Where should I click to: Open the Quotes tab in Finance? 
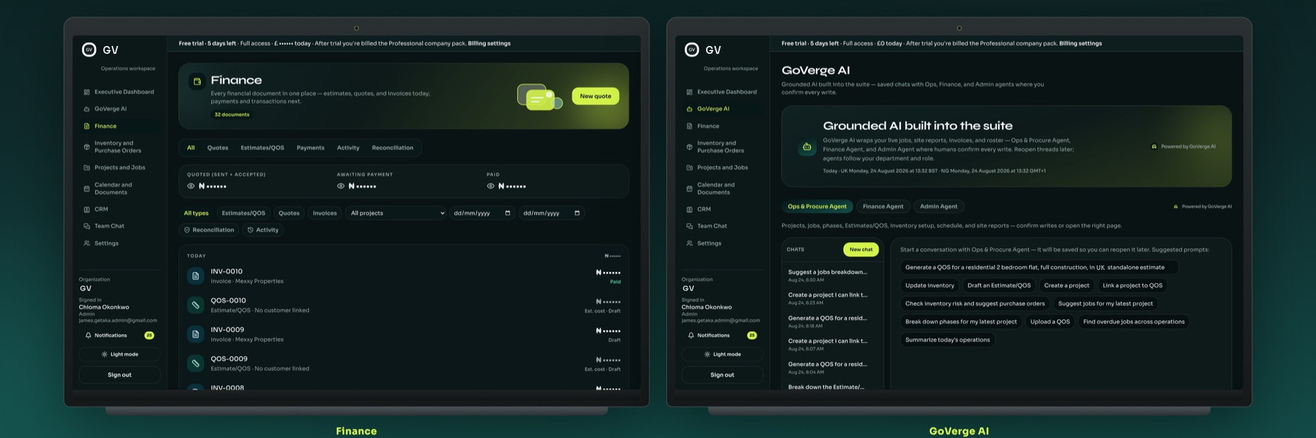pyautogui.click(x=218, y=148)
